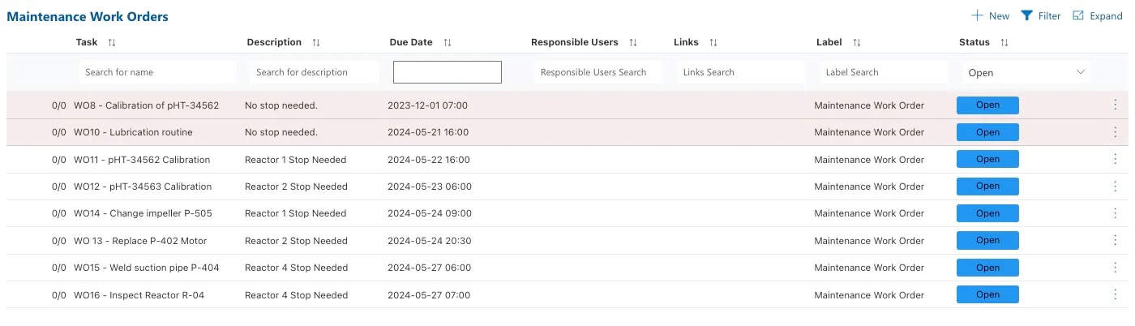1135x326 pixels.
Task: Open three-dot menu for WO11 row
Action: pos(1116,160)
